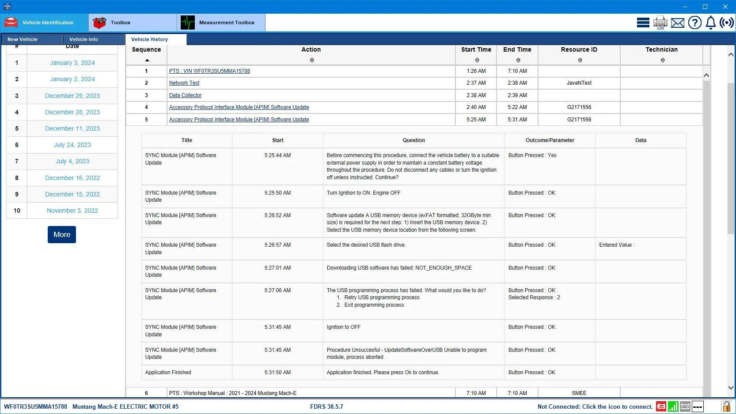Select the Vehicle Info subtab
The width and height of the screenshot is (736, 414).
(94, 39)
